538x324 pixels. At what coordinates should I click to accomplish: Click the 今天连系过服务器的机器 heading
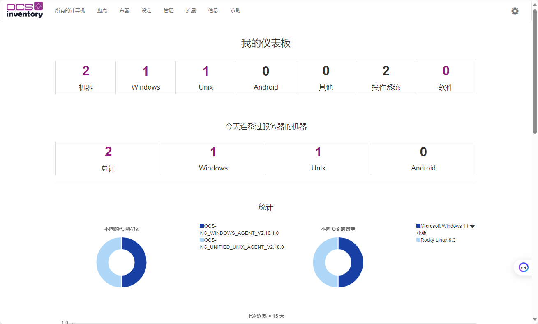(x=266, y=126)
